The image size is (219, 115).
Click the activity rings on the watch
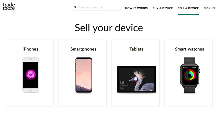click(189, 75)
